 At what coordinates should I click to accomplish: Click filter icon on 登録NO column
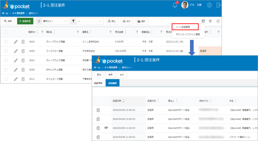42,32
